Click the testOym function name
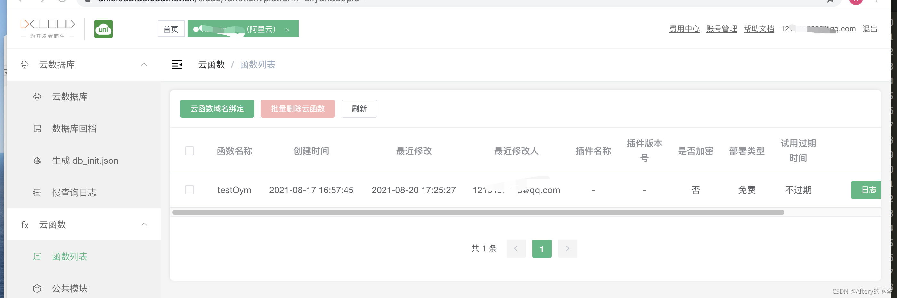Image resolution: width=897 pixels, height=298 pixels. (x=235, y=190)
